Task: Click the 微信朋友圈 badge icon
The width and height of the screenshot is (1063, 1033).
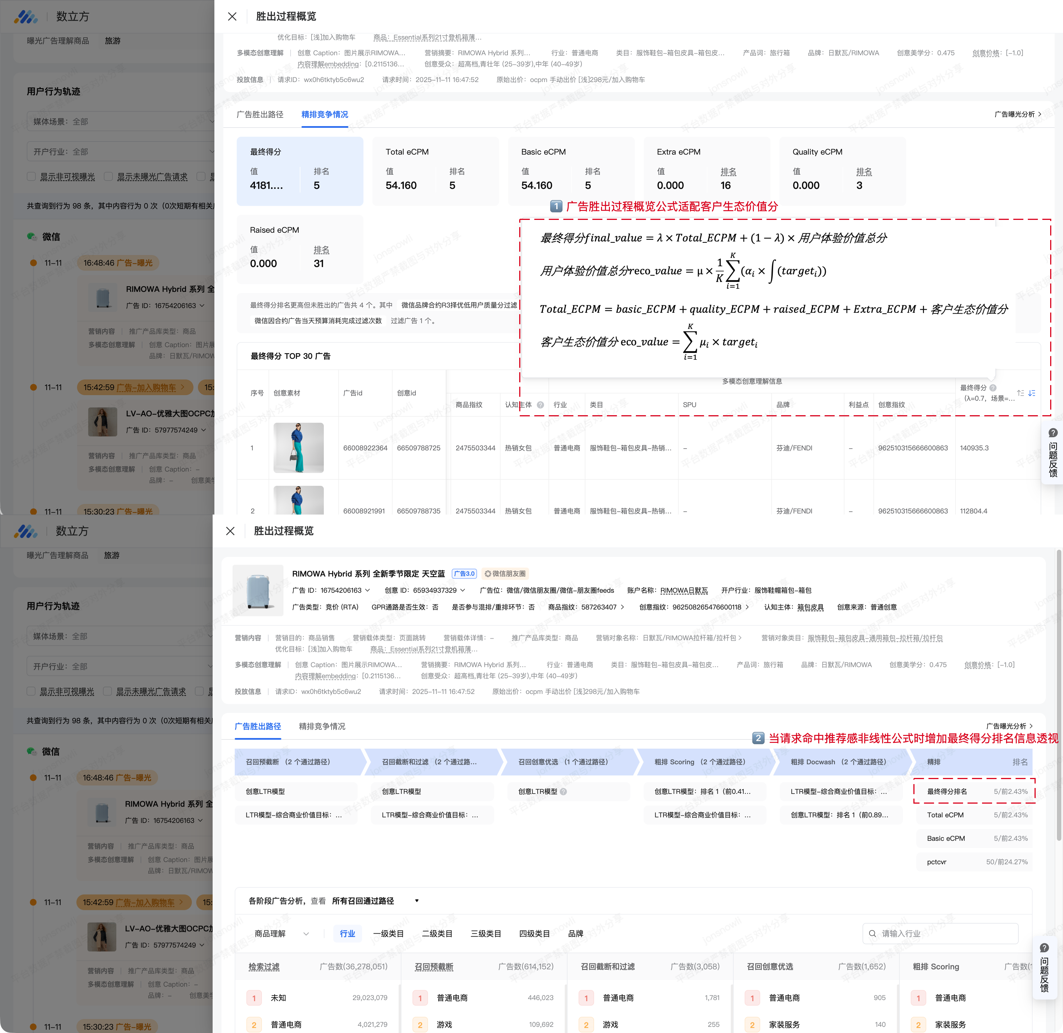Action: pos(488,573)
